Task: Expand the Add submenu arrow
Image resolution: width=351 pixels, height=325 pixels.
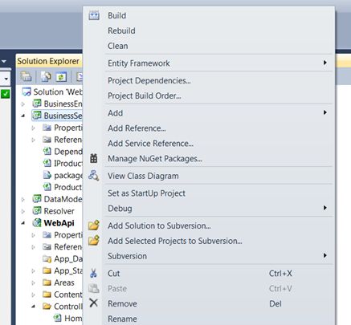Action: (x=325, y=112)
